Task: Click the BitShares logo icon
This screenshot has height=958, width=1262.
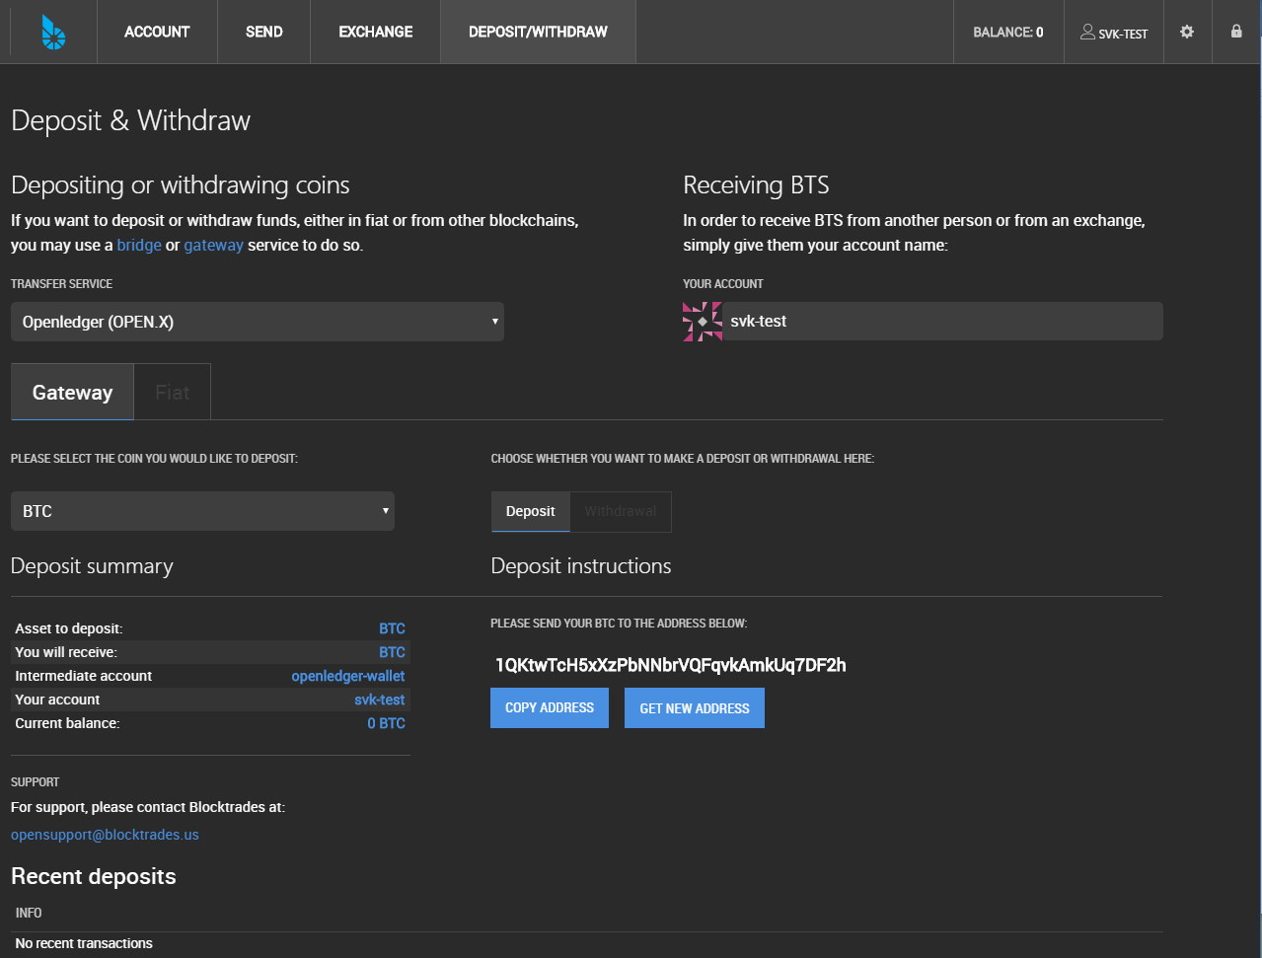Action: tap(53, 32)
